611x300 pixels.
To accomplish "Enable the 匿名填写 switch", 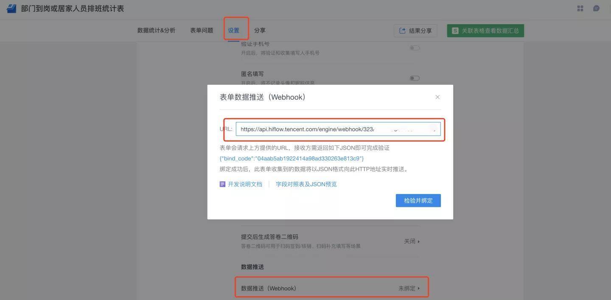I will tap(415, 78).
